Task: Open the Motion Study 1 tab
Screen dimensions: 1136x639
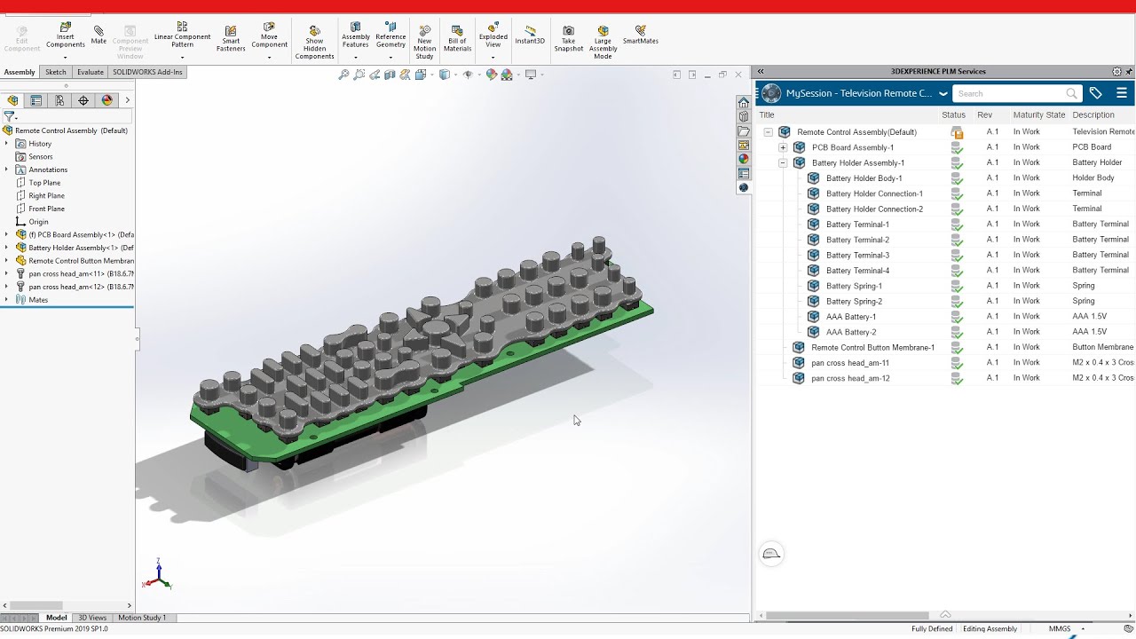Action: tap(142, 617)
